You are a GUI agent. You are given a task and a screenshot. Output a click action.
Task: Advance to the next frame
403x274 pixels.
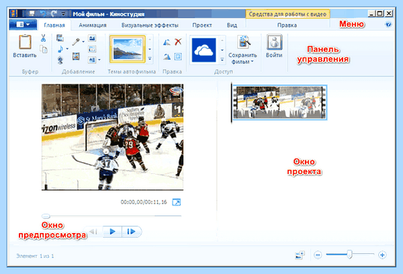pyautogui.click(x=132, y=232)
